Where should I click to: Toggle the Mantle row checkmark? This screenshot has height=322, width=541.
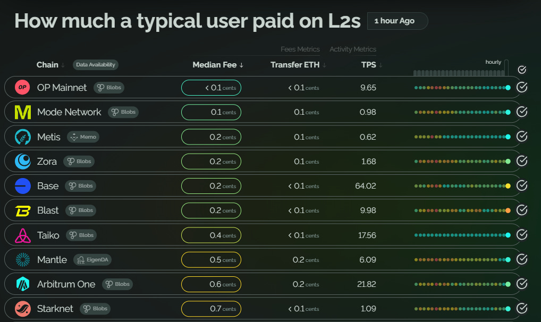(522, 259)
